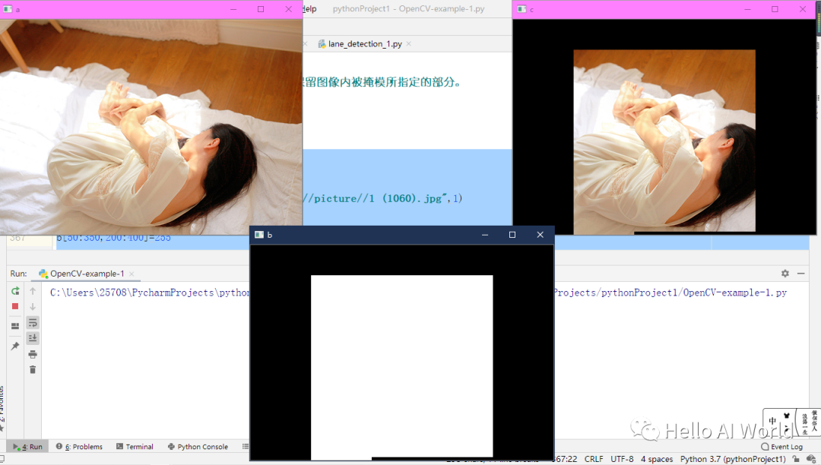
Task: Select Python 3.7 (pythonProject1) interpreter widget
Action: pos(733,459)
